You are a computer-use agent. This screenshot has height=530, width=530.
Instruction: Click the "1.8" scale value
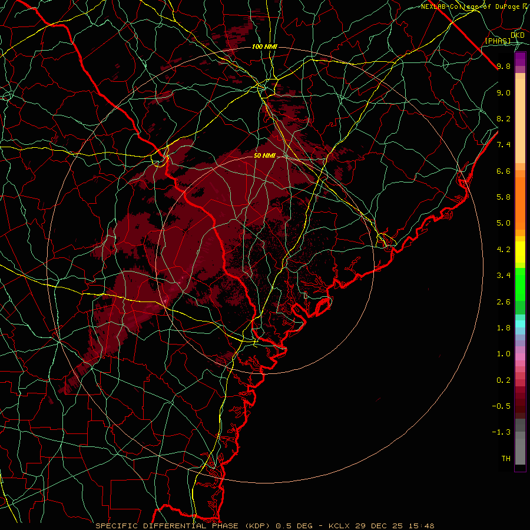(x=503, y=328)
